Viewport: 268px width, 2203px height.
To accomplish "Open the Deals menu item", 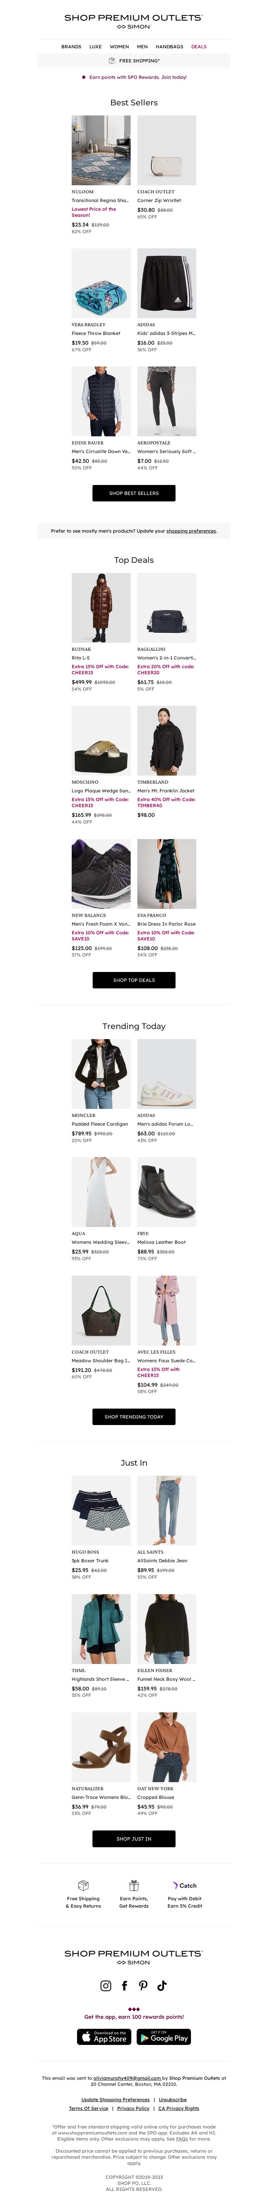I will (x=199, y=47).
